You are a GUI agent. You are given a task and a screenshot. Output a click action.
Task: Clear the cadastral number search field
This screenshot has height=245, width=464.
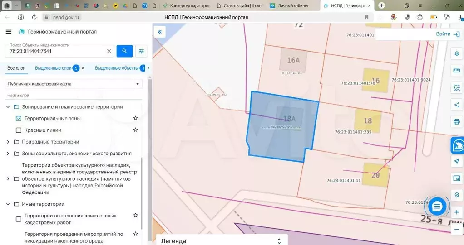point(109,51)
